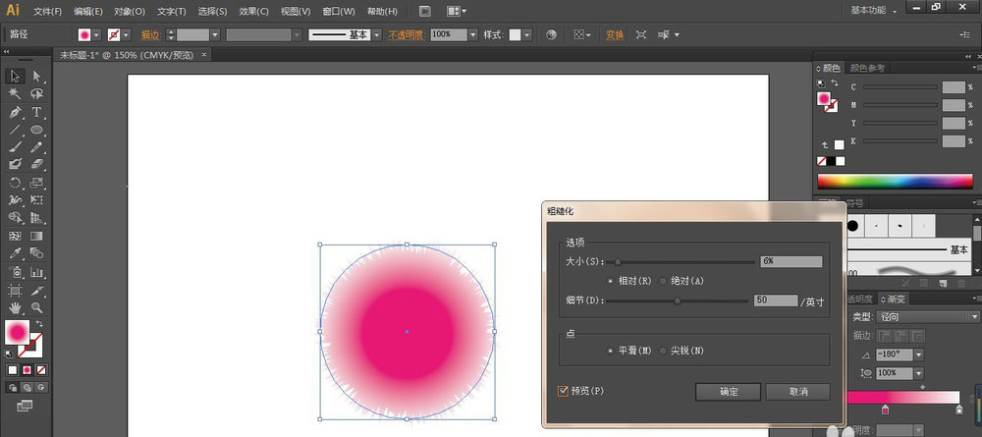The height and width of the screenshot is (437, 982).
Task: Click the 取消 button
Action: 796,391
